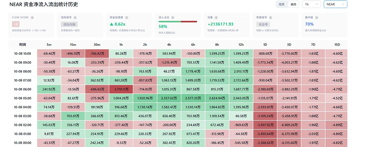Viewport: 377px width, 147px height.
Task: Click the 1,778.41万 cell
Action: pyautogui.click(x=193, y=72)
